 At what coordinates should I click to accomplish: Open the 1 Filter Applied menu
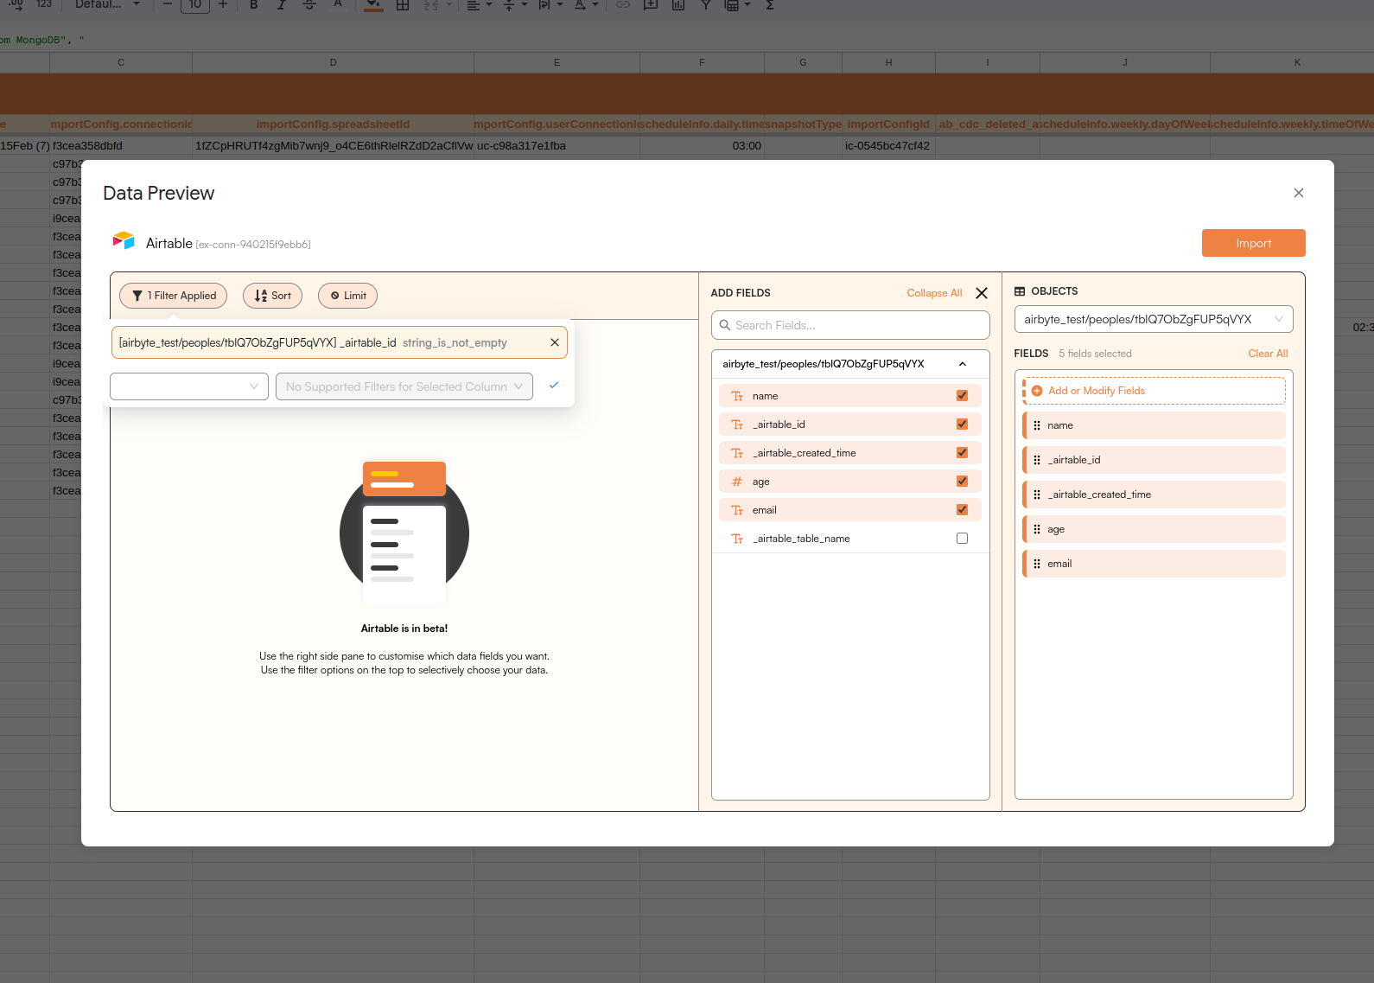pos(174,296)
